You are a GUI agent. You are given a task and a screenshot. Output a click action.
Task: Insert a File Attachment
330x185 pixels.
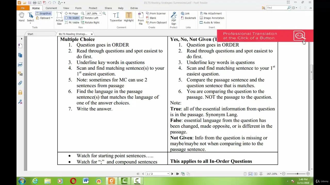point(210,13)
